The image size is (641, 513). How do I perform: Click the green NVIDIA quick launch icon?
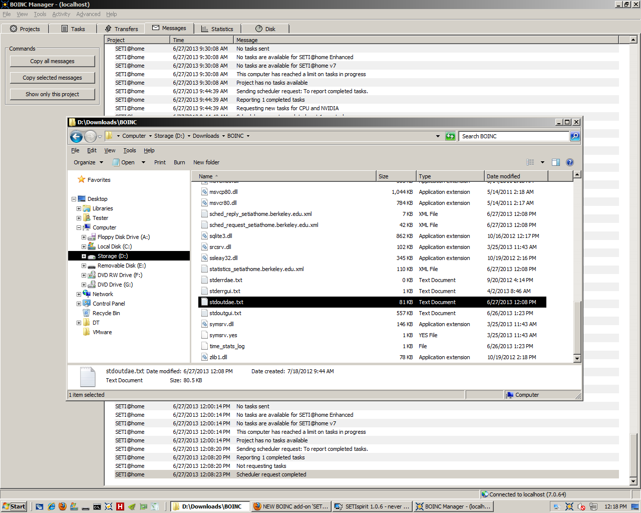[132, 506]
